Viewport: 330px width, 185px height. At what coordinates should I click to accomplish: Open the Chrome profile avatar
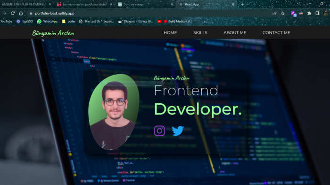pyautogui.click(x=326, y=13)
